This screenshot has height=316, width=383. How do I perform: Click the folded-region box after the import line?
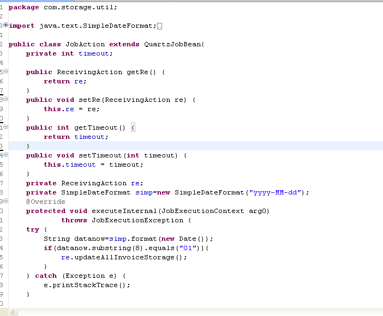coord(159,26)
